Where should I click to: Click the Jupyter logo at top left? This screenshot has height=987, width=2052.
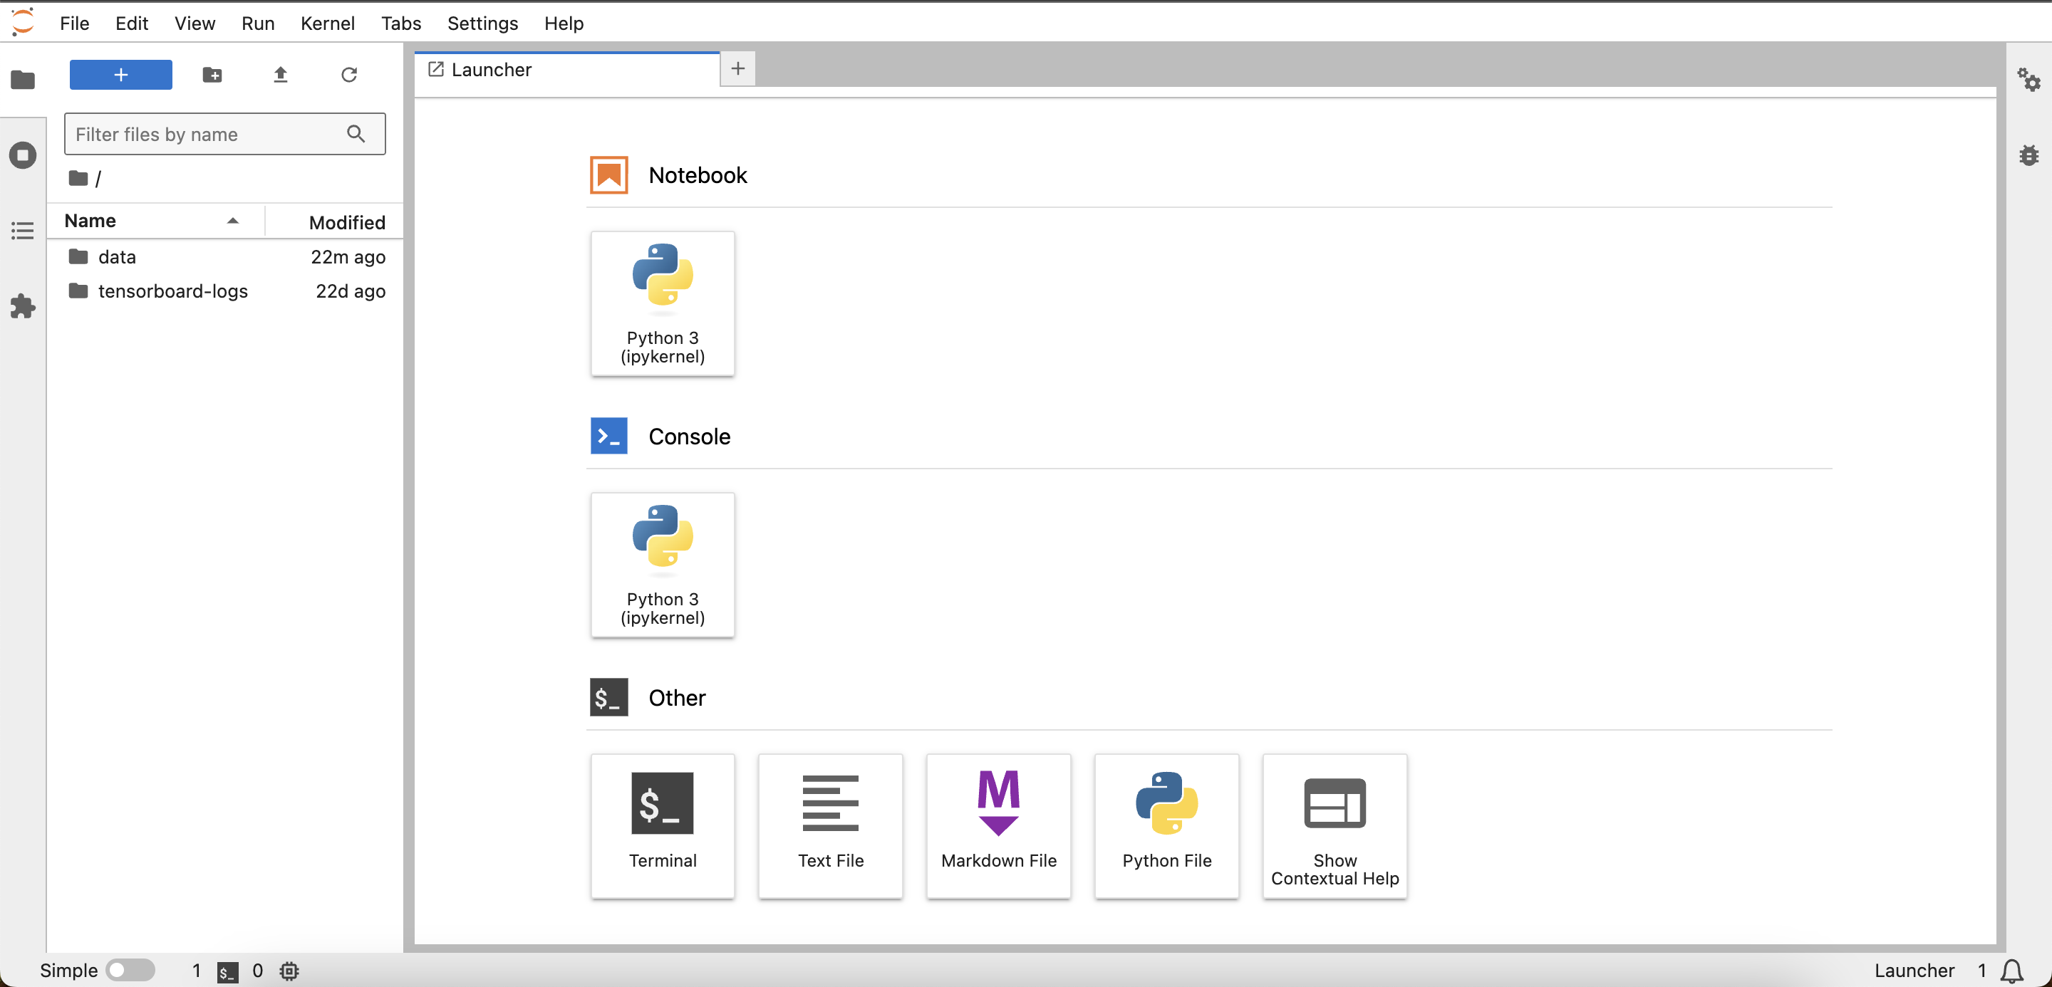coord(22,21)
